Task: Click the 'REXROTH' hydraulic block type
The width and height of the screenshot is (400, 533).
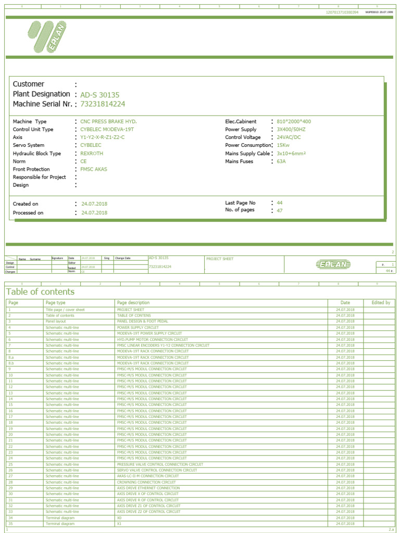Action: (92, 154)
